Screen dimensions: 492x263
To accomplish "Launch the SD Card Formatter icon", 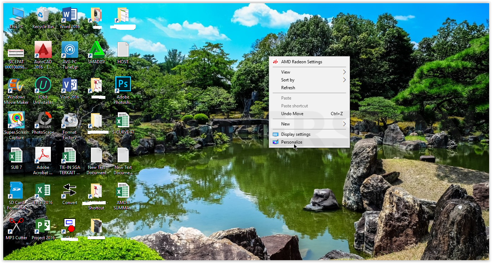I will [x=16, y=196].
